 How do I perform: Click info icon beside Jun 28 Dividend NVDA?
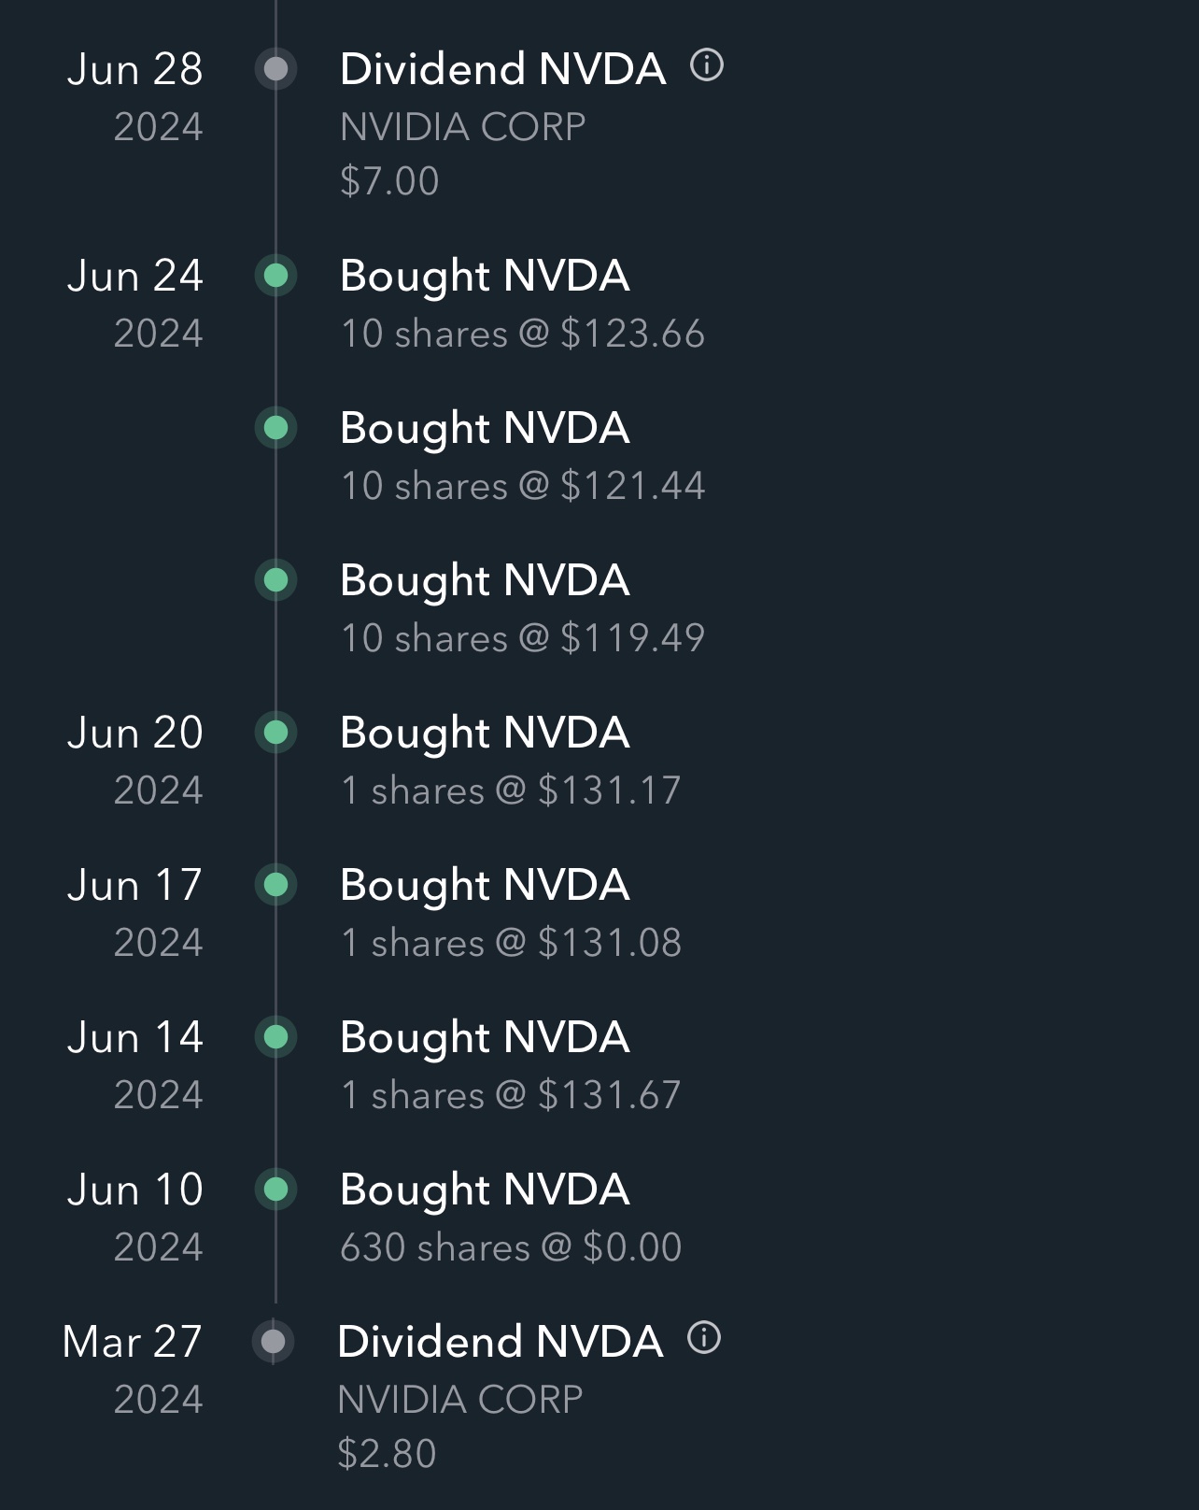(707, 65)
